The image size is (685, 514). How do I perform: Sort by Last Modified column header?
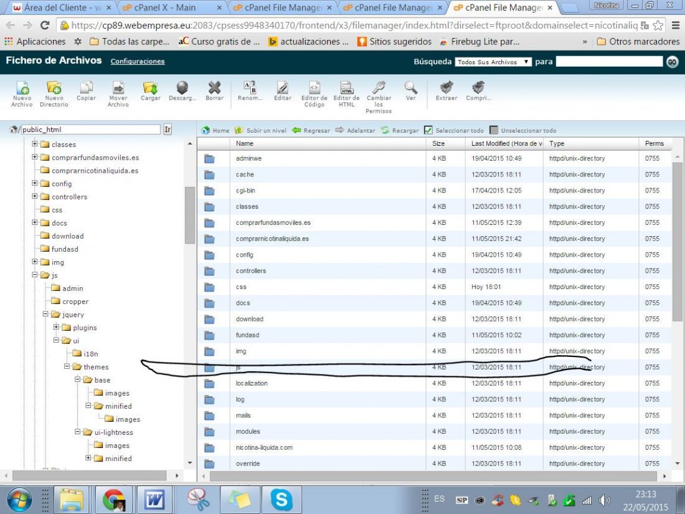[x=504, y=143]
